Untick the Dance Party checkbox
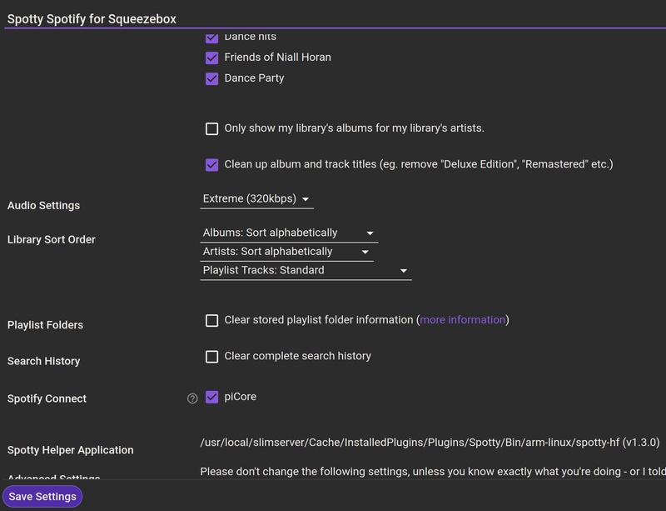The image size is (666, 511). point(211,78)
